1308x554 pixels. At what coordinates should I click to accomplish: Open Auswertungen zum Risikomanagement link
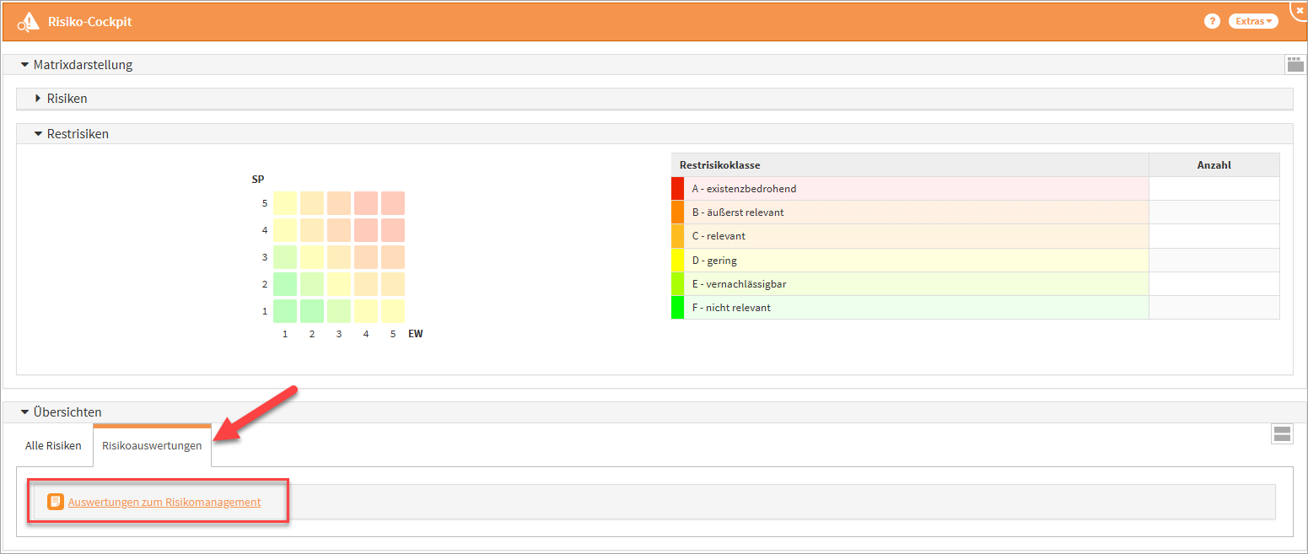coord(164,502)
